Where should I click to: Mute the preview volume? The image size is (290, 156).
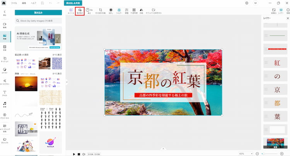coord(84,154)
